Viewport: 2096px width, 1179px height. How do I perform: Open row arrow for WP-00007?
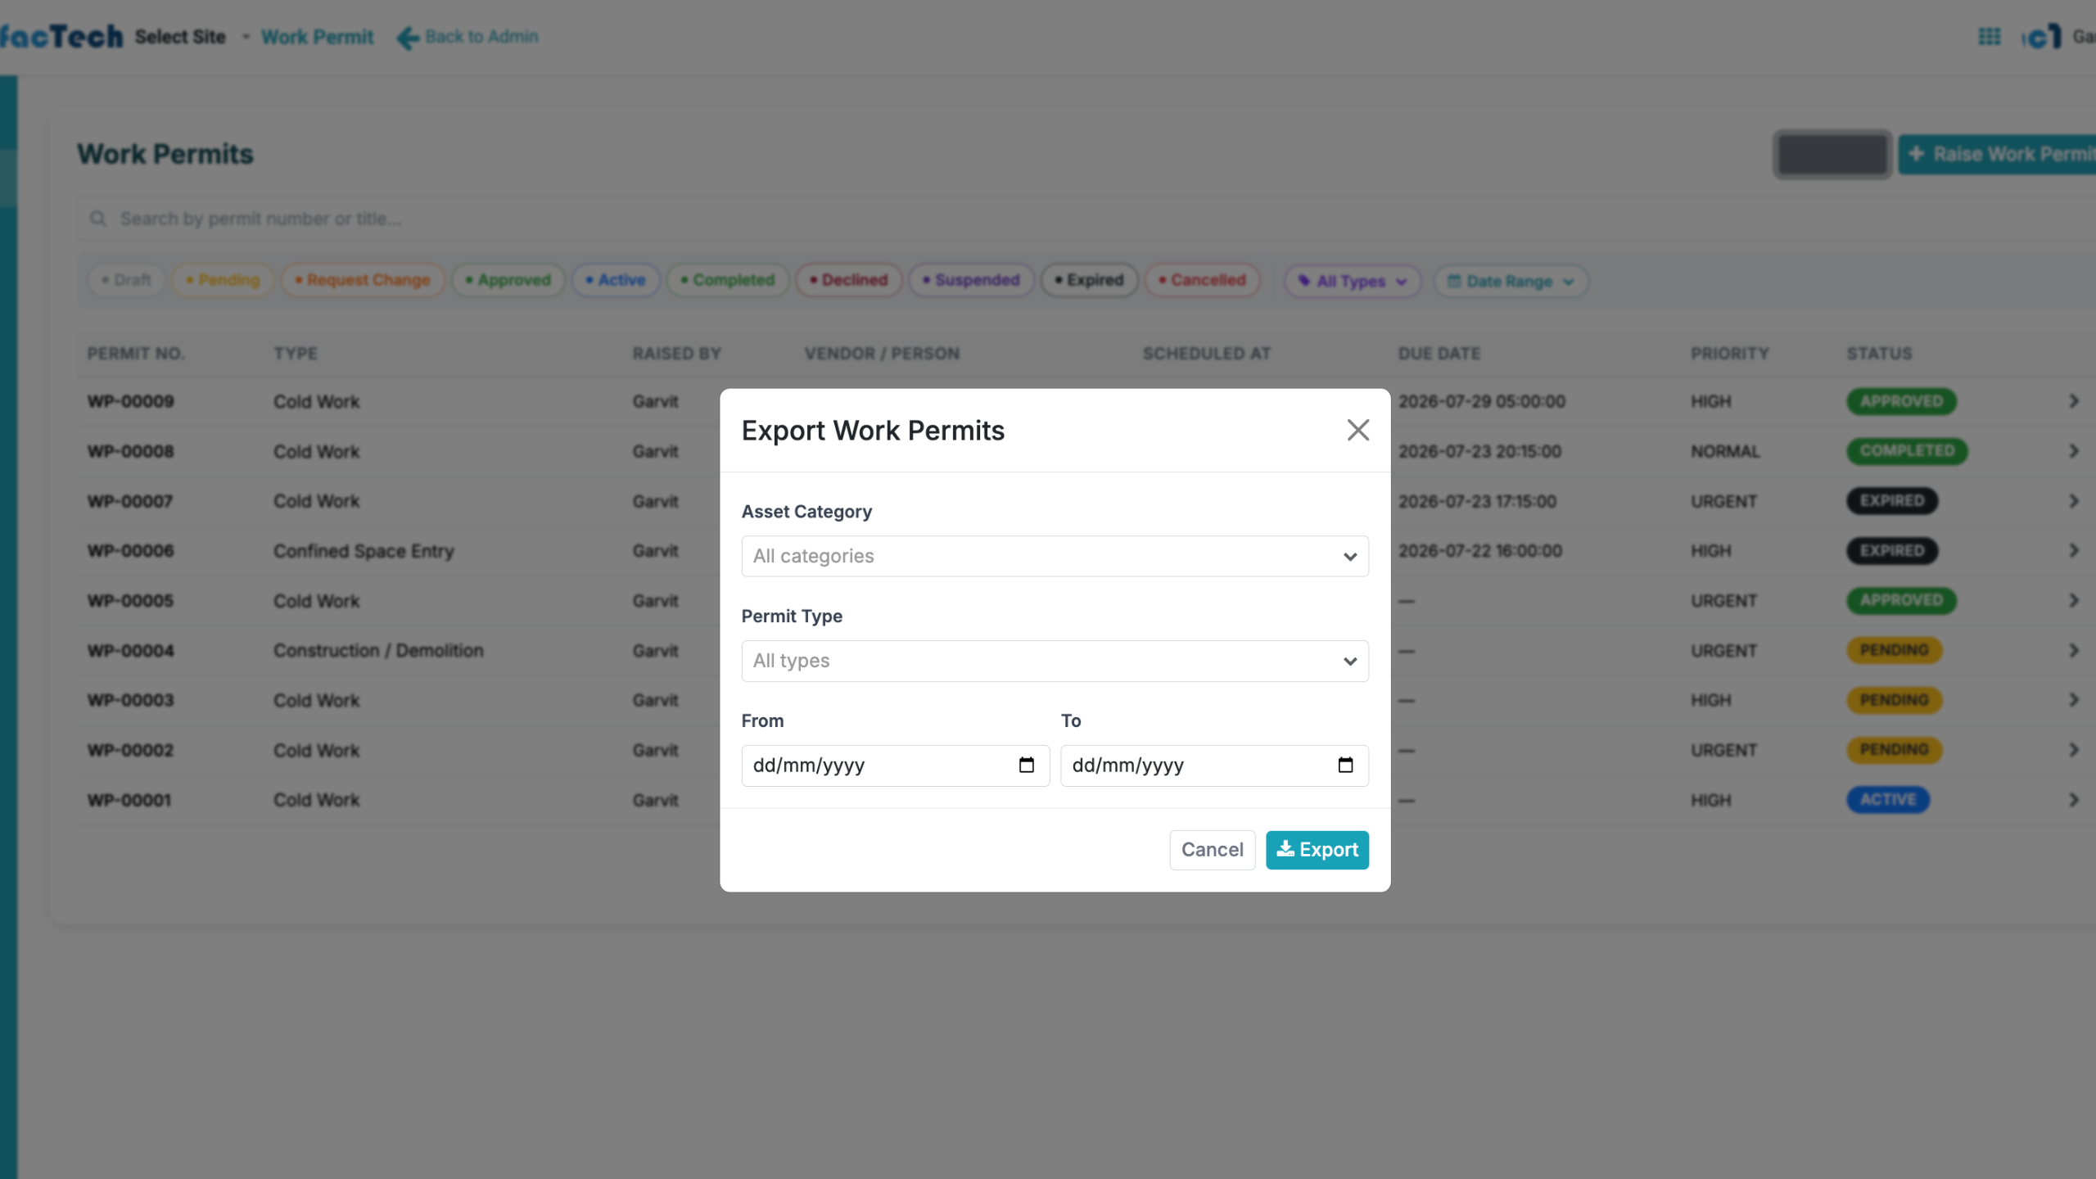(2074, 501)
